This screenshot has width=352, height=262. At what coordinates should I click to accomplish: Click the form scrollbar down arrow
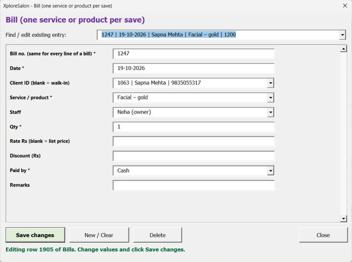pyautogui.click(x=343, y=218)
